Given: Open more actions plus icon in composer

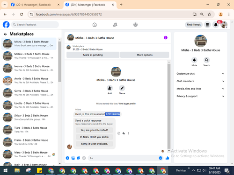Looking at the screenshot, I should 67,158.
